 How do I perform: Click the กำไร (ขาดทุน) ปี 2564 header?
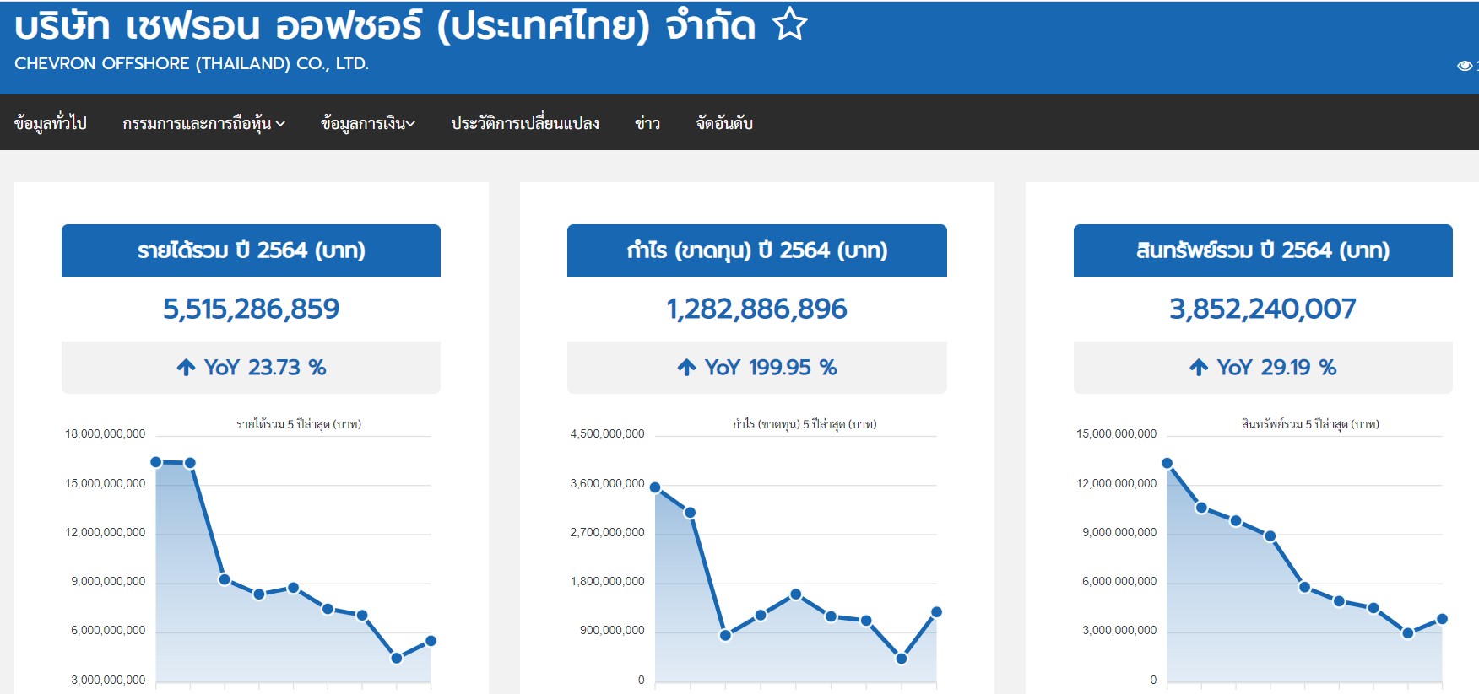click(x=757, y=250)
